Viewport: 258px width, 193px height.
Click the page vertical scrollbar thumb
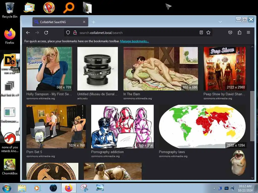tap(252, 116)
